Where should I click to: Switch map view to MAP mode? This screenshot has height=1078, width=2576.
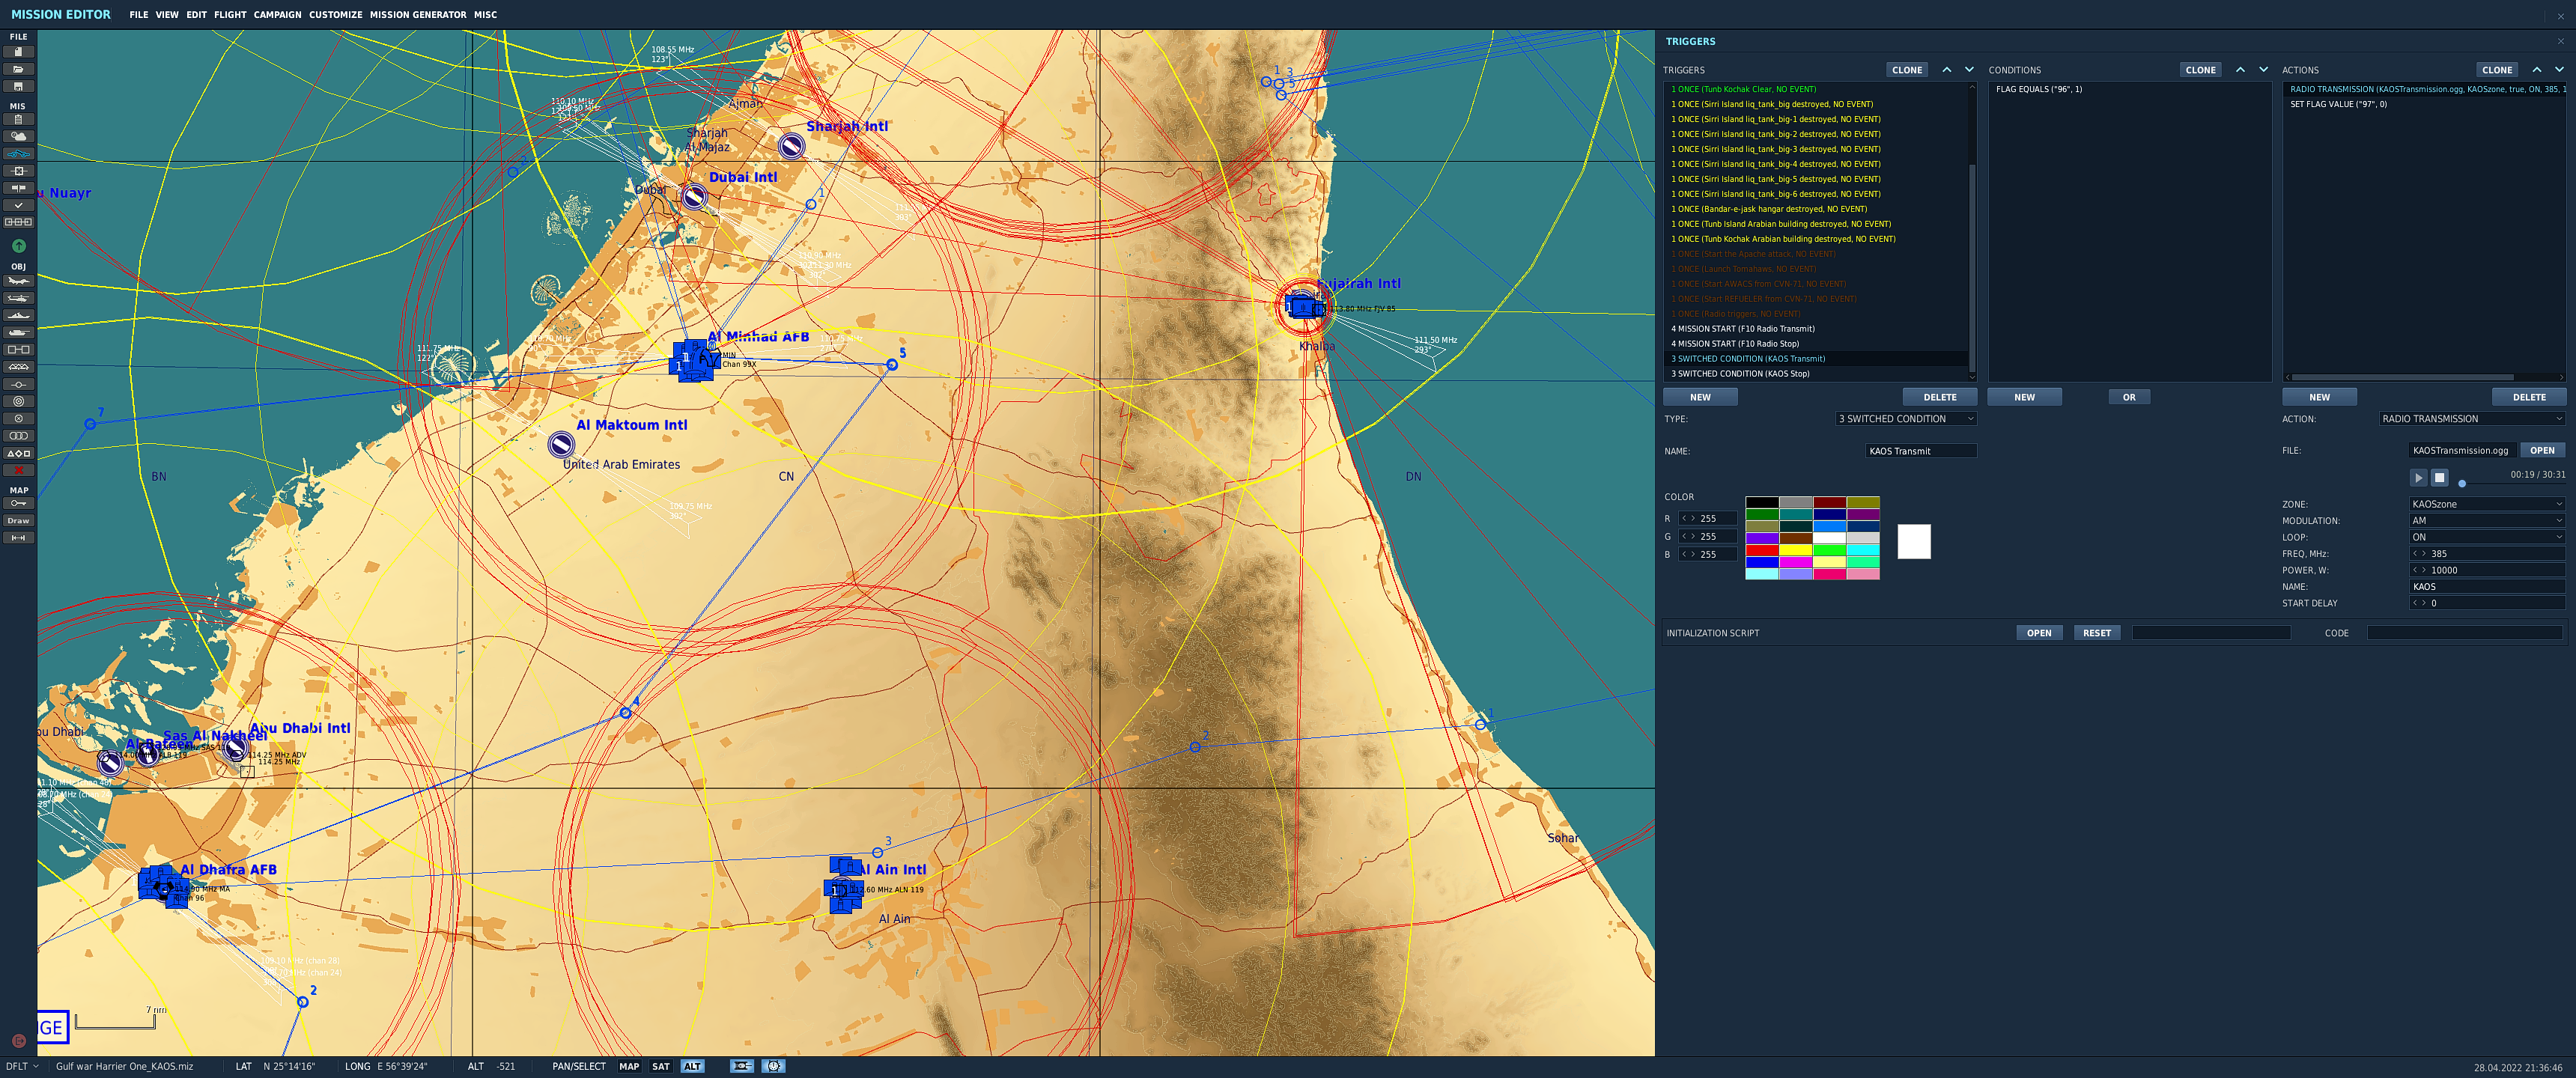tap(629, 1066)
